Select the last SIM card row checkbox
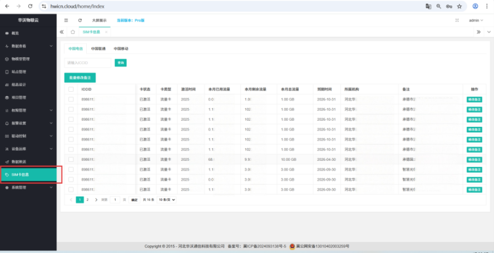 coord(71,190)
